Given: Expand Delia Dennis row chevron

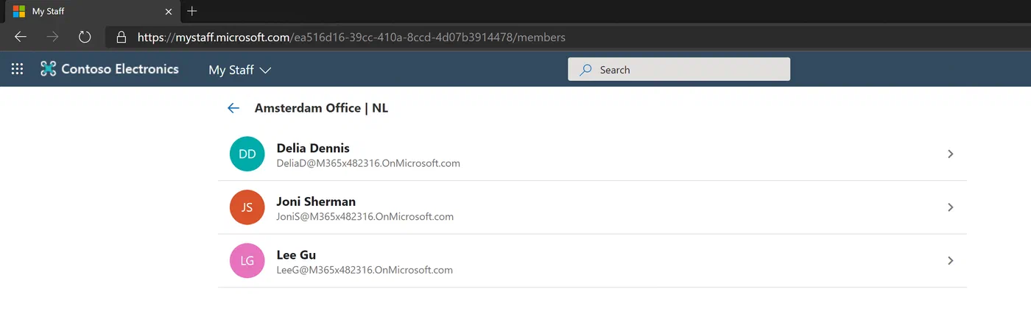Looking at the screenshot, I should [x=951, y=154].
